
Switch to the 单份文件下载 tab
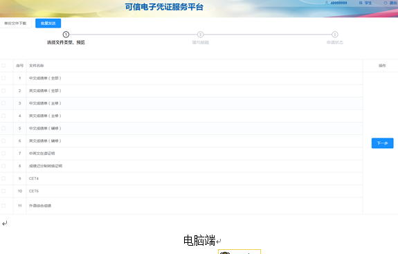(x=15, y=23)
